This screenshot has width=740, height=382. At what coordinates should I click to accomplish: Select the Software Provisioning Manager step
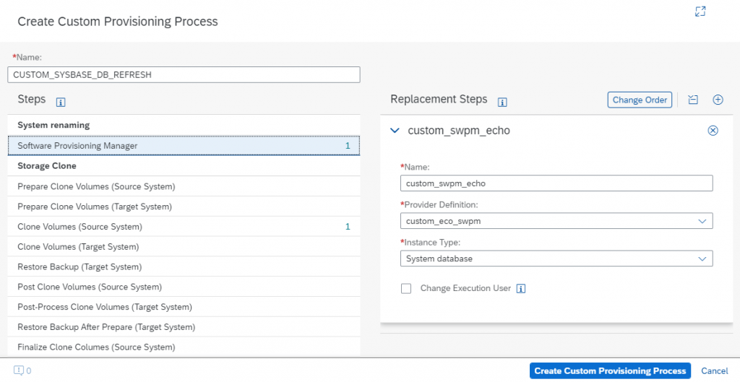(184, 146)
